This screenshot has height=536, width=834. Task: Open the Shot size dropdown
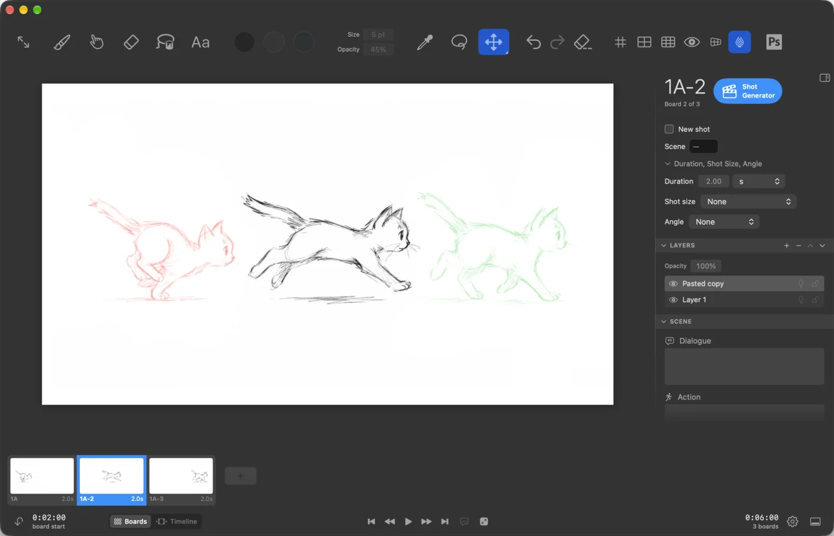[748, 202]
